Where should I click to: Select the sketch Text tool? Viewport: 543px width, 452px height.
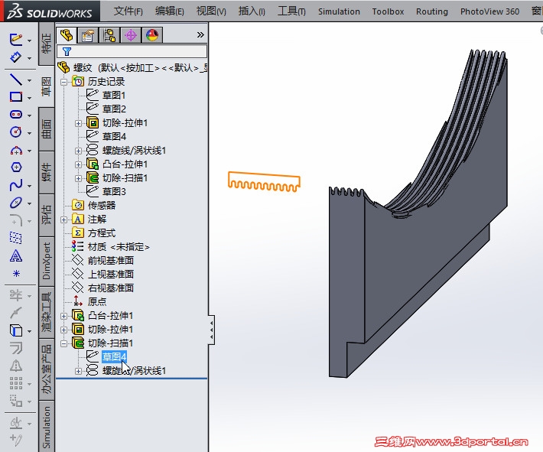(x=15, y=256)
